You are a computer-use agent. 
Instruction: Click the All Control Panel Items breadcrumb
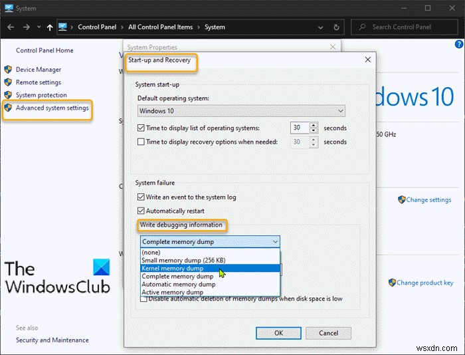[x=161, y=27]
